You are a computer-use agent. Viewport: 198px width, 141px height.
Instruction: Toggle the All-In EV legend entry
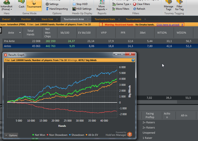click(92, 135)
